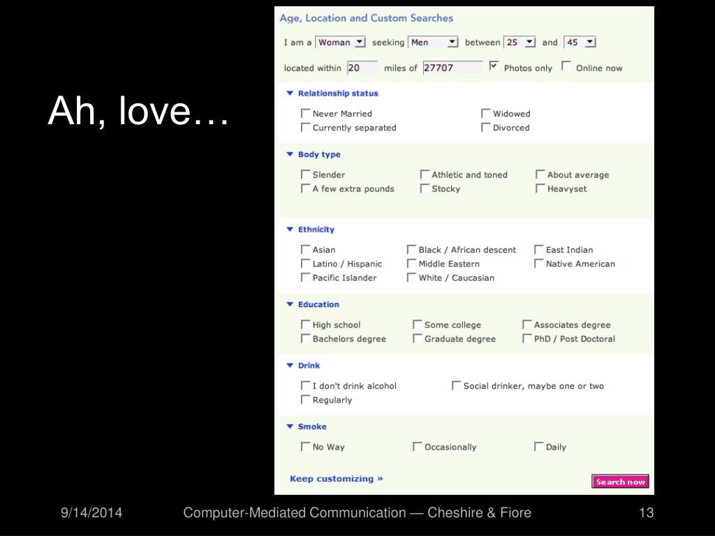Viewport: 715px width, 536px height.
Task: Select the Middle Eastern checkbox
Action: 411,263
